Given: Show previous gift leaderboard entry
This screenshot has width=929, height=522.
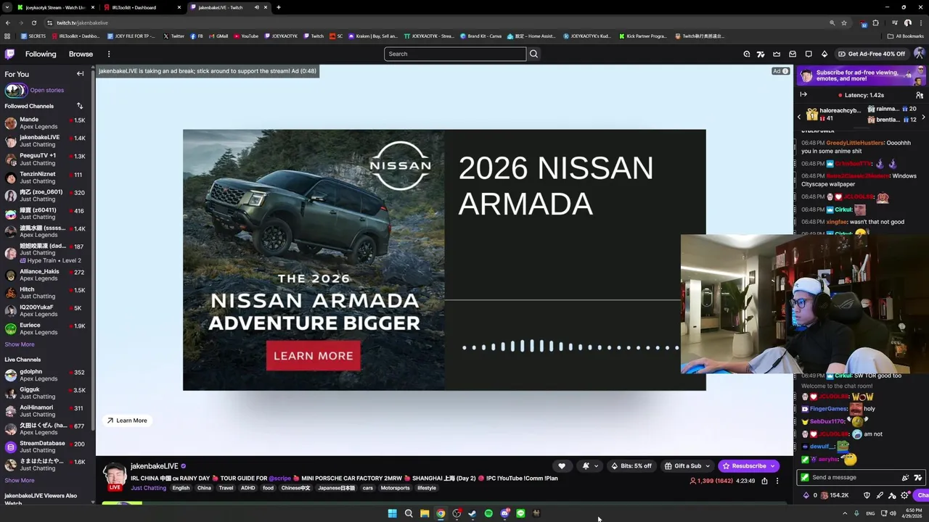Looking at the screenshot, I should coord(799,117).
